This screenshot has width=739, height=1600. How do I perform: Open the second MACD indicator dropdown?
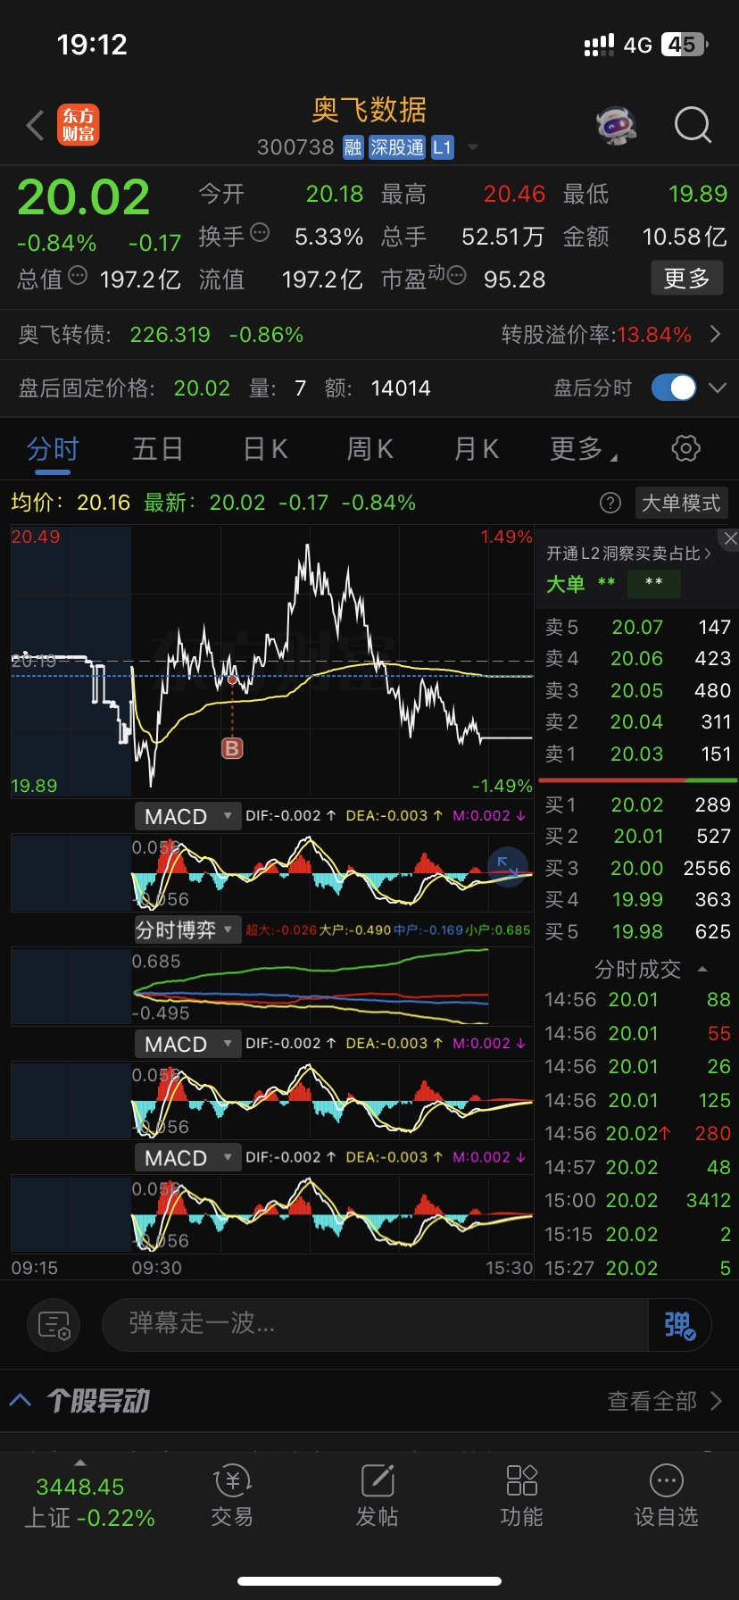(x=187, y=1044)
